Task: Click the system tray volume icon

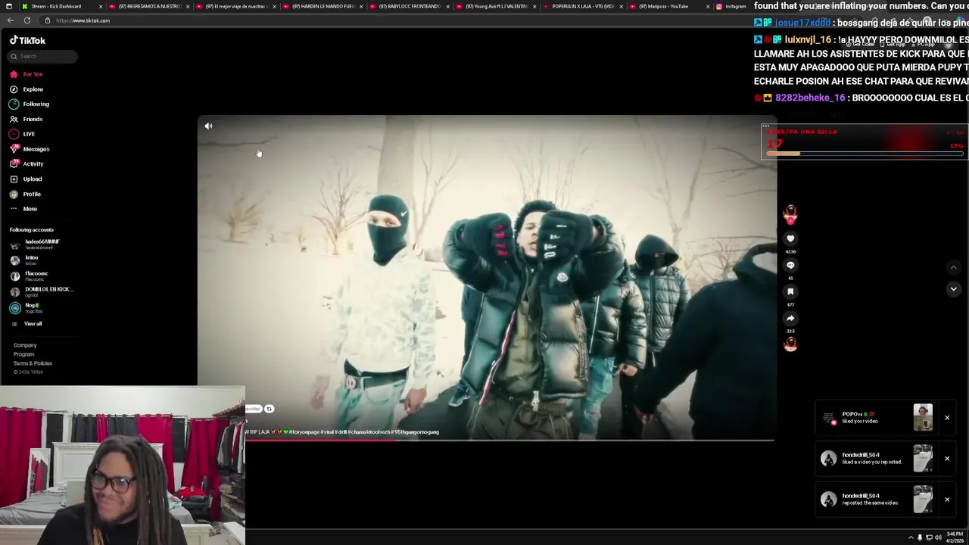Action: click(938, 537)
